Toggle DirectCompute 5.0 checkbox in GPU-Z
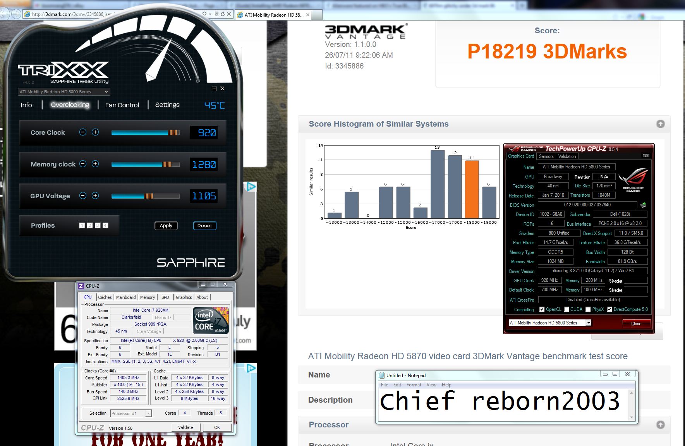685x446 pixels. (609, 309)
